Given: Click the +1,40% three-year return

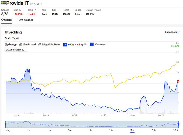Looking at the screenshot, I should pyautogui.click(x=175, y=46).
